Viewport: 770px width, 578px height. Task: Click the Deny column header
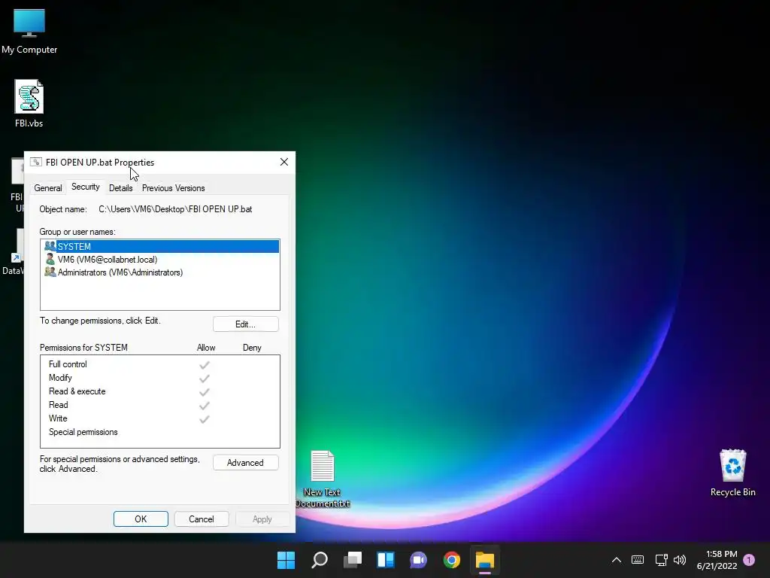pyautogui.click(x=252, y=348)
